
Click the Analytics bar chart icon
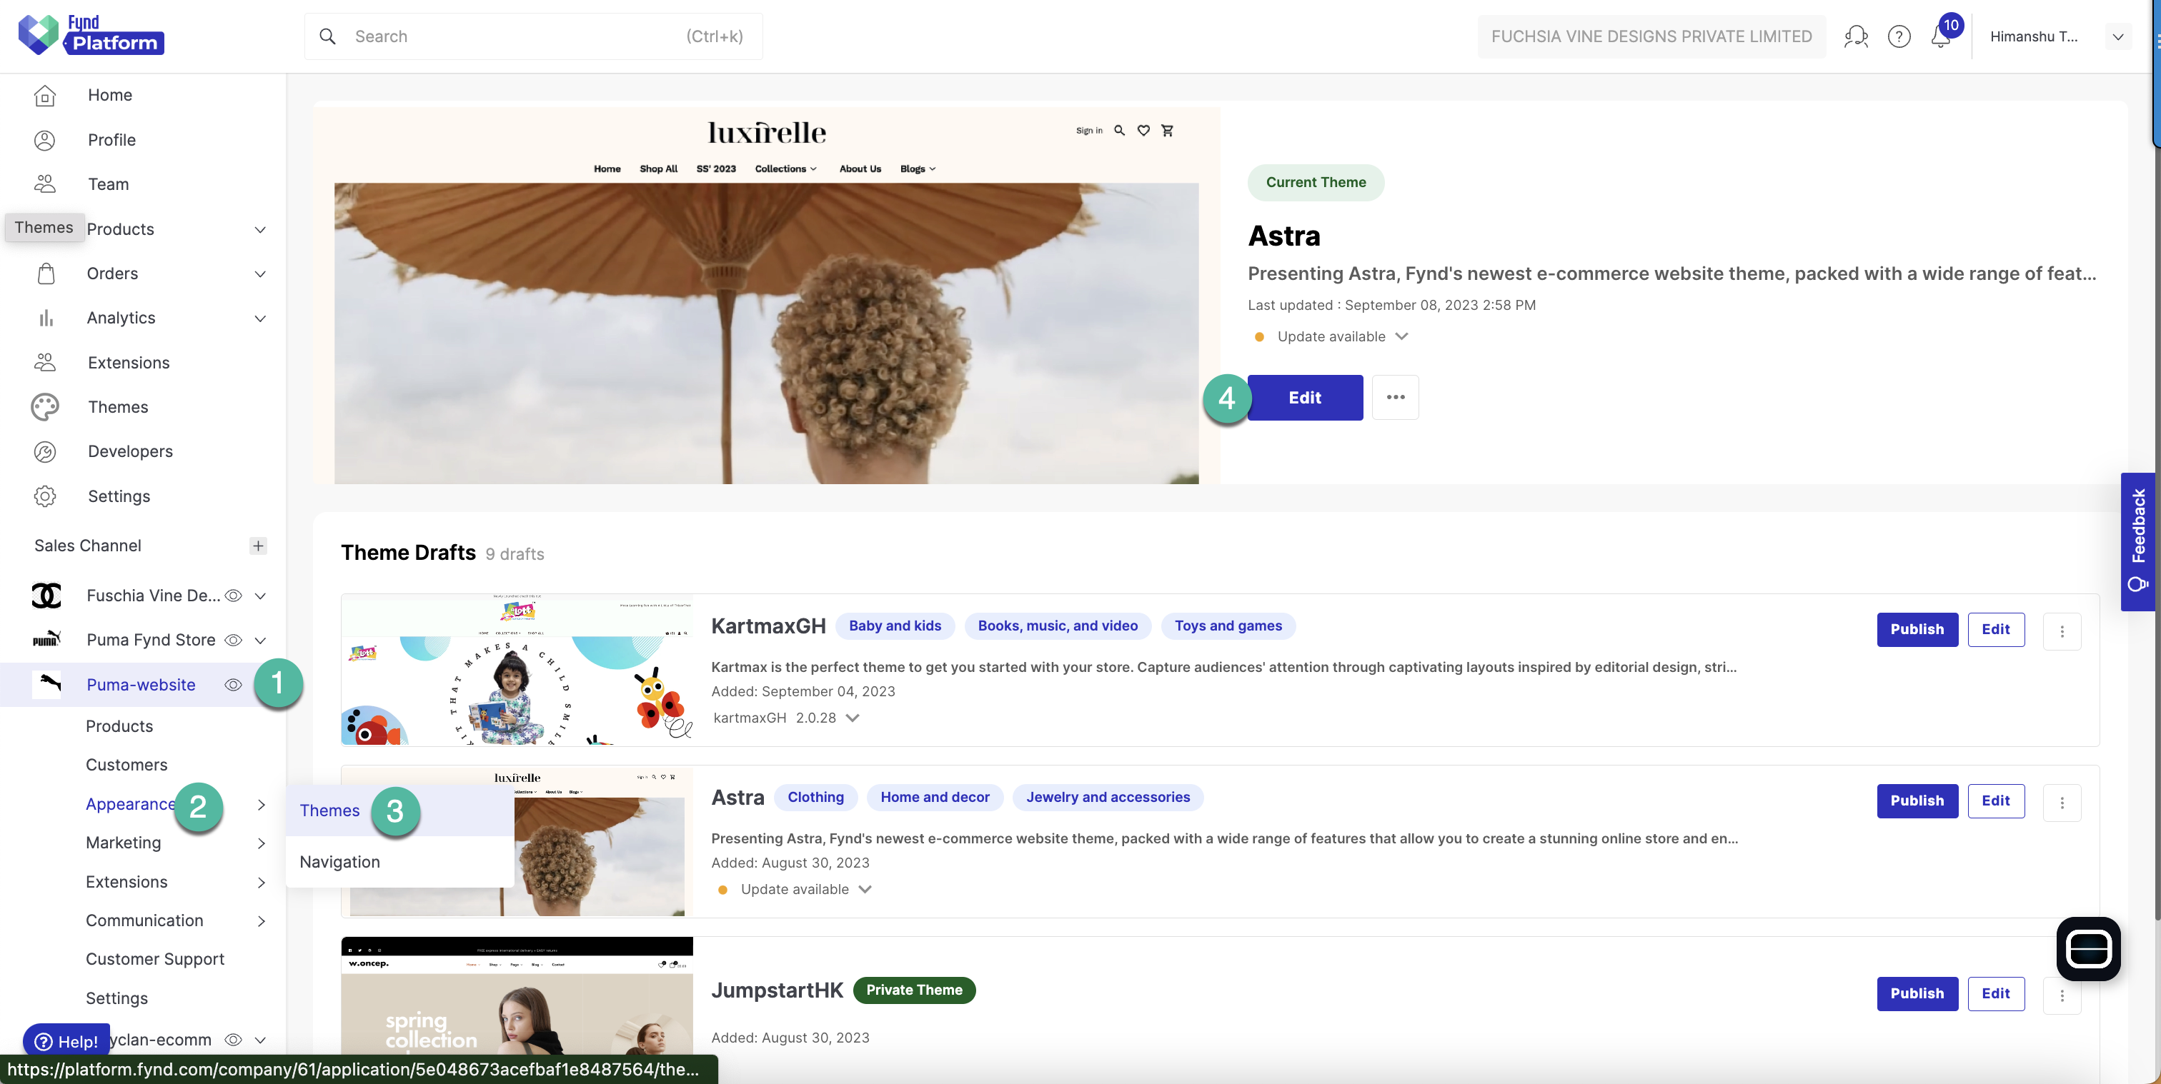pos(46,318)
